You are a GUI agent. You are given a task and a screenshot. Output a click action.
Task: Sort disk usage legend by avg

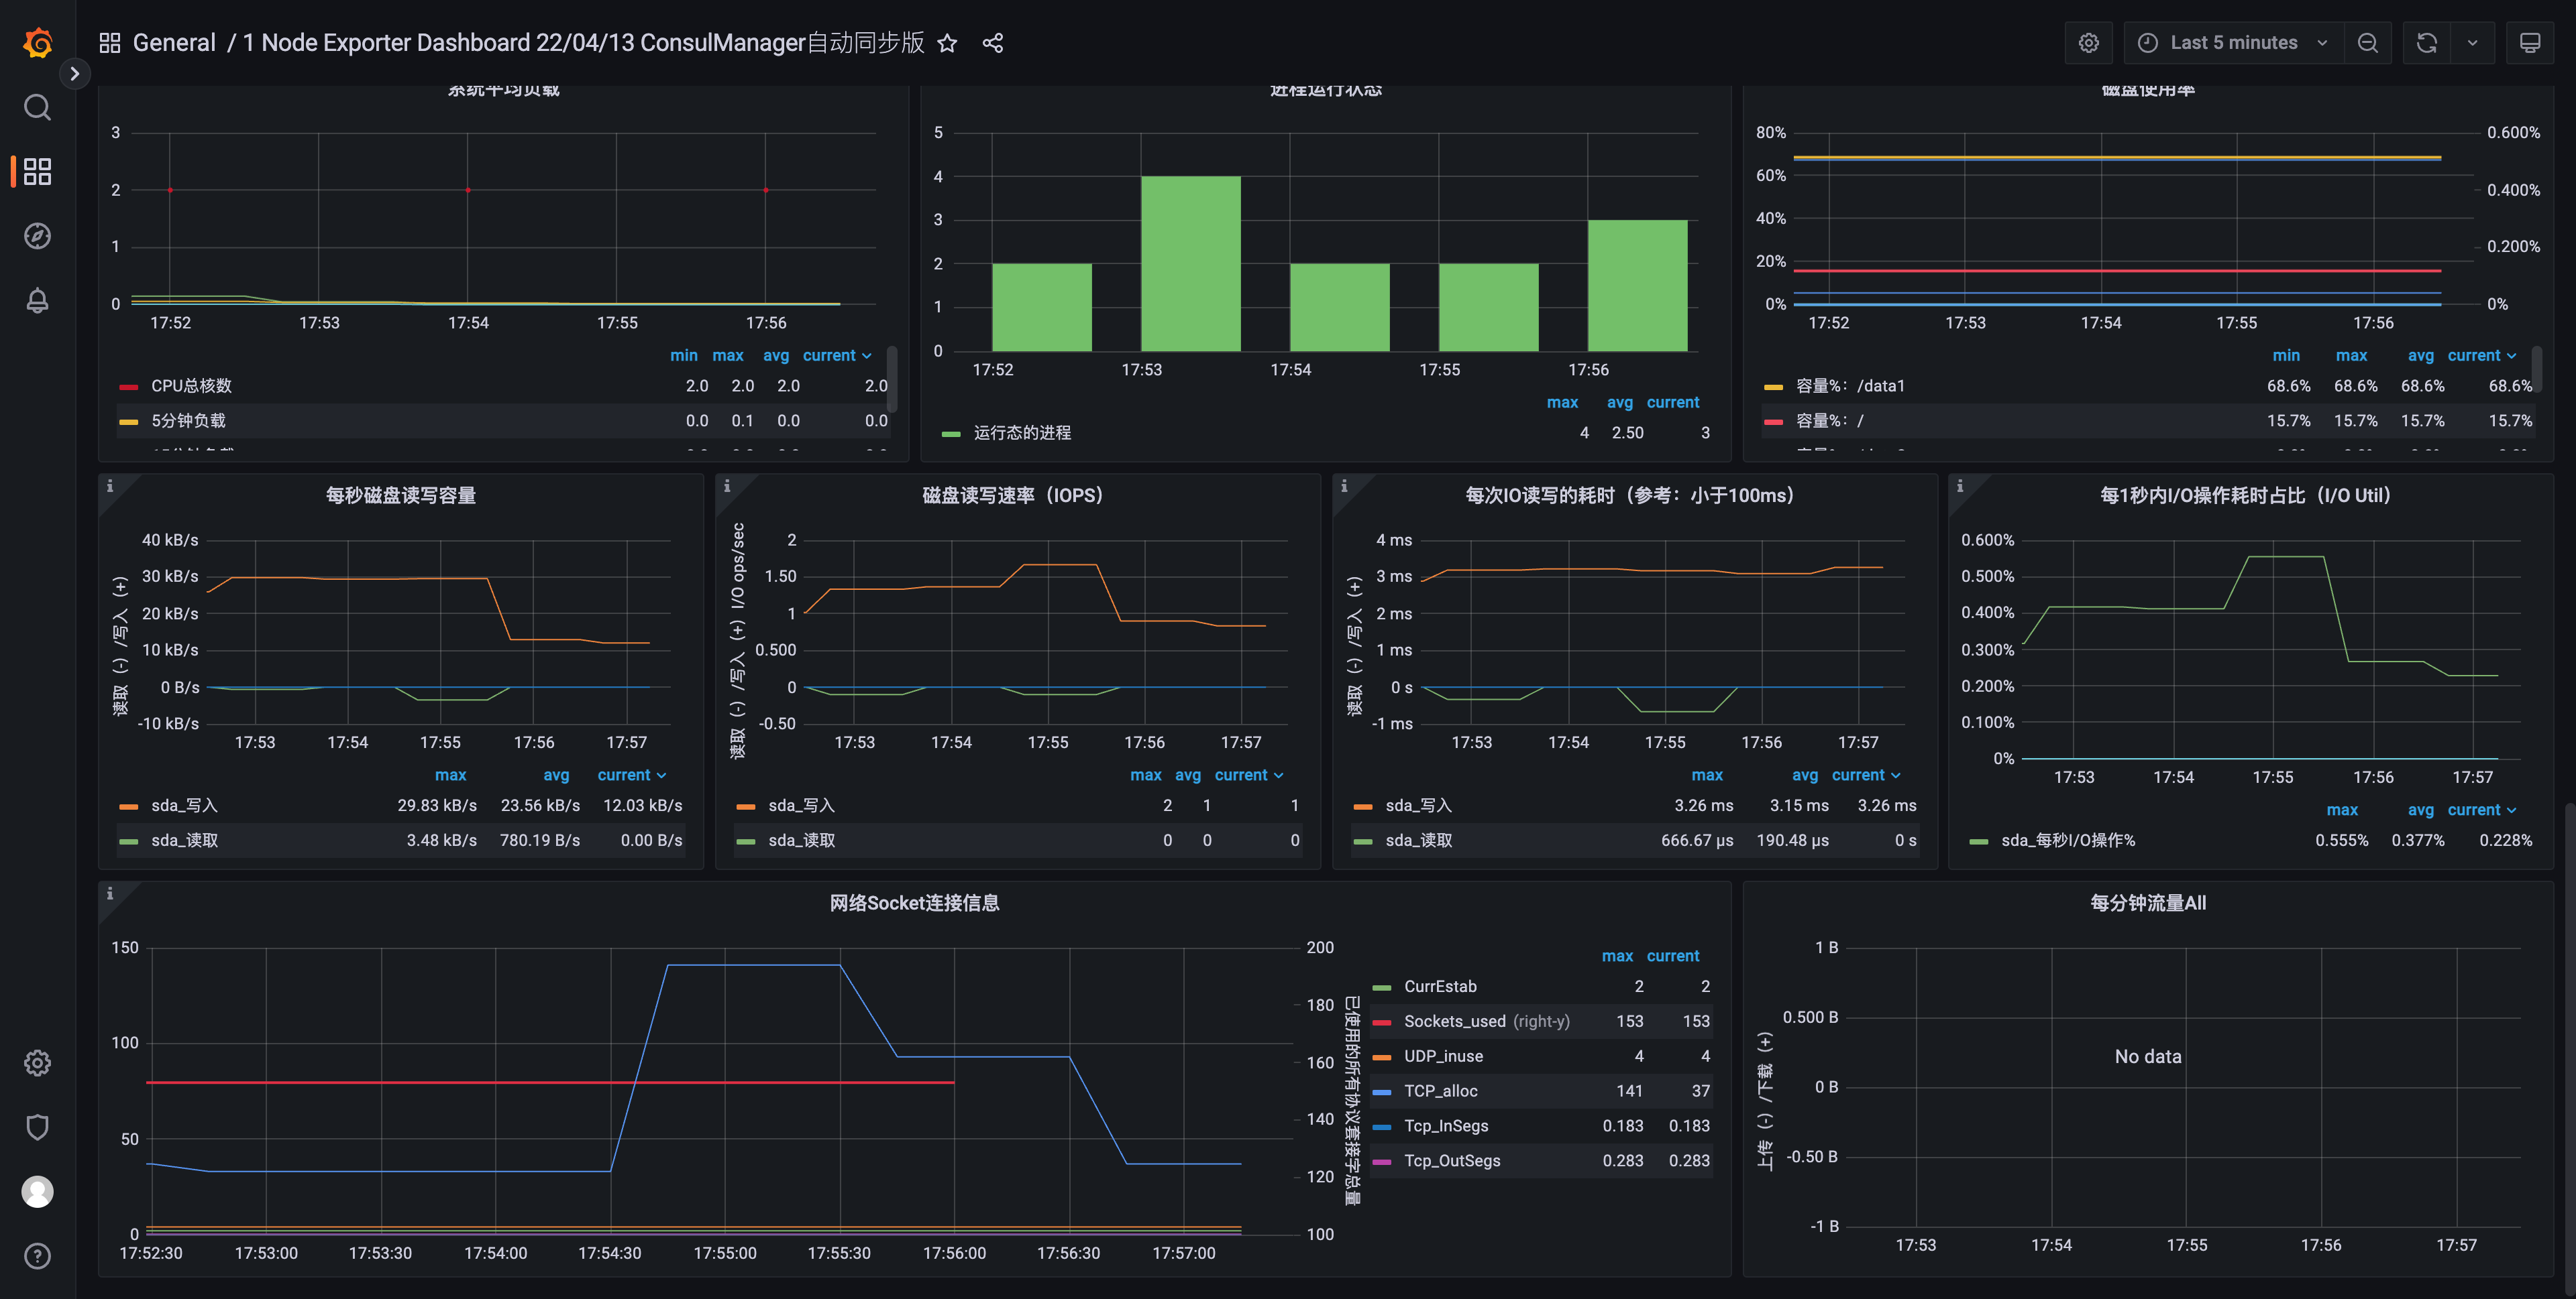(x=2420, y=356)
